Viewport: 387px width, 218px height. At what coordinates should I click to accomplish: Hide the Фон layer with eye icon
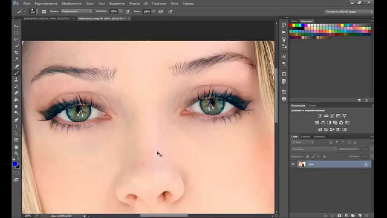[x=293, y=164]
